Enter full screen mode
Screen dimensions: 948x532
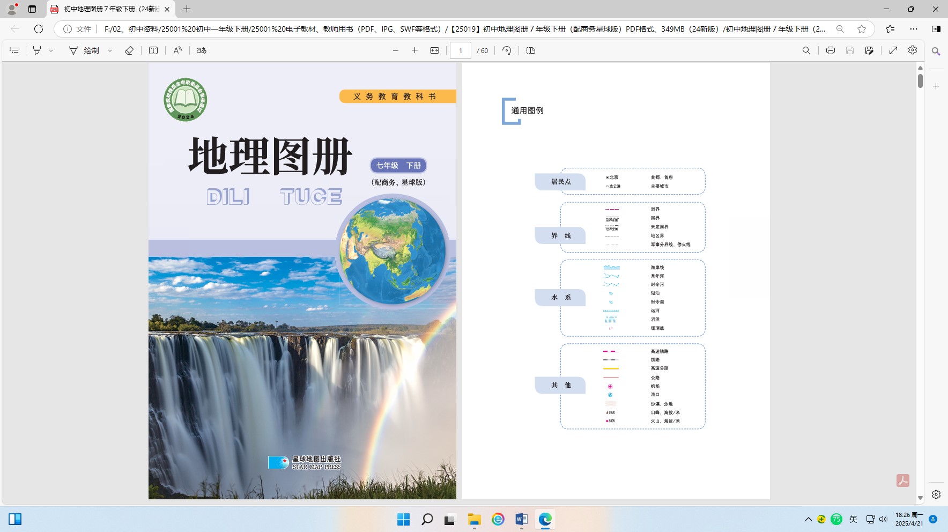tap(893, 50)
